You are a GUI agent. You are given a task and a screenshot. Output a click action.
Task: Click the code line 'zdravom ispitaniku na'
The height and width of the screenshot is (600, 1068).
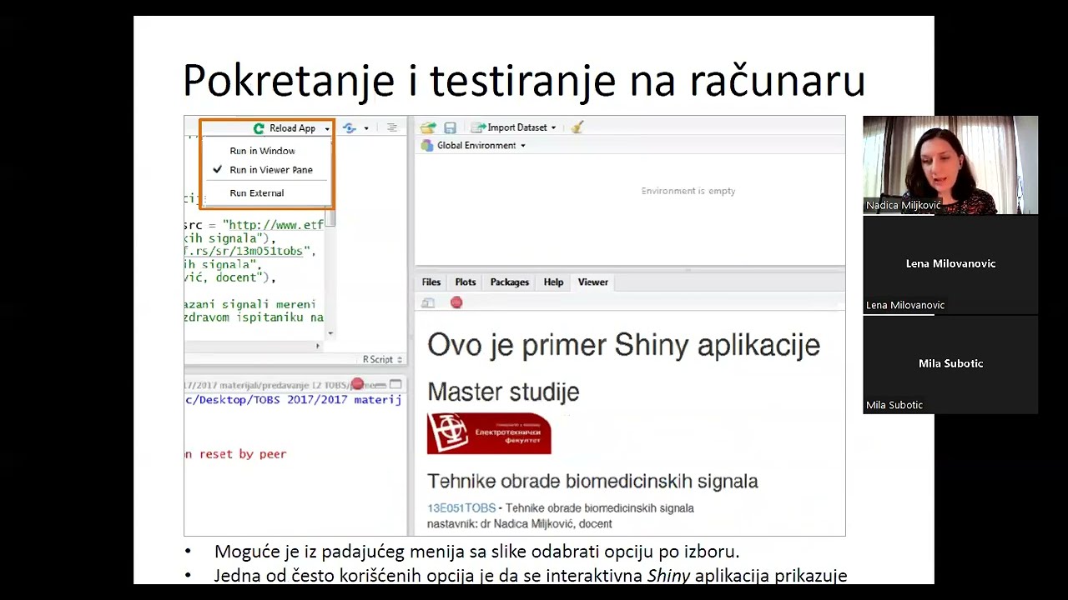(254, 317)
